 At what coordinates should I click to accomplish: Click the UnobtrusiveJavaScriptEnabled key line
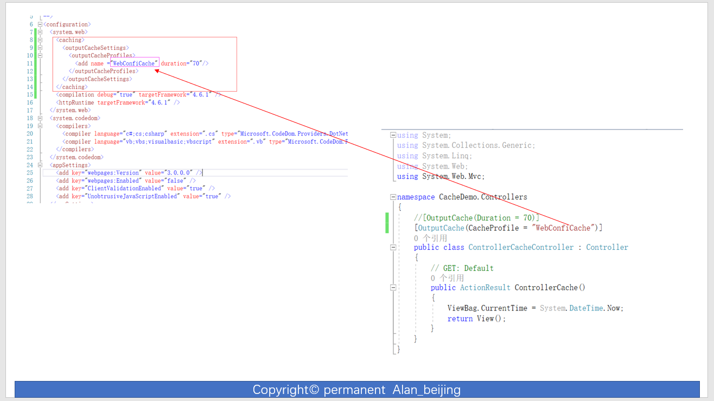143,196
